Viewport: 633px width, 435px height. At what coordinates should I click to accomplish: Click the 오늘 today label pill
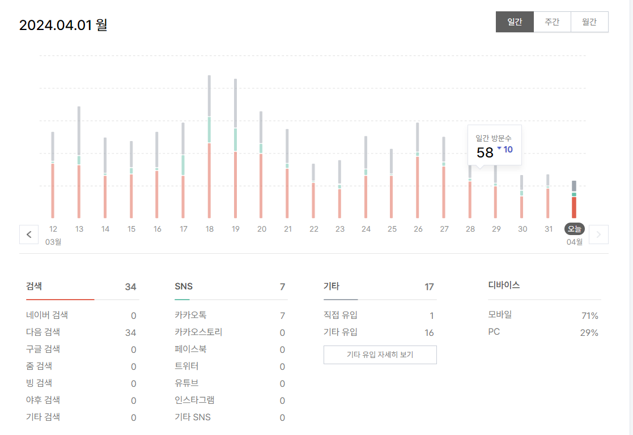(x=575, y=229)
